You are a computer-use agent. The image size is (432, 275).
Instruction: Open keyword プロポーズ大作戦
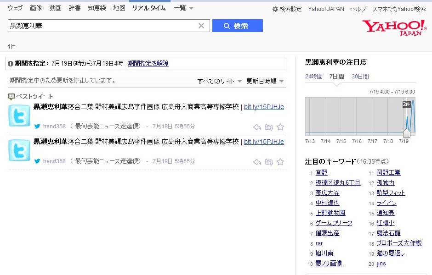click(399, 243)
